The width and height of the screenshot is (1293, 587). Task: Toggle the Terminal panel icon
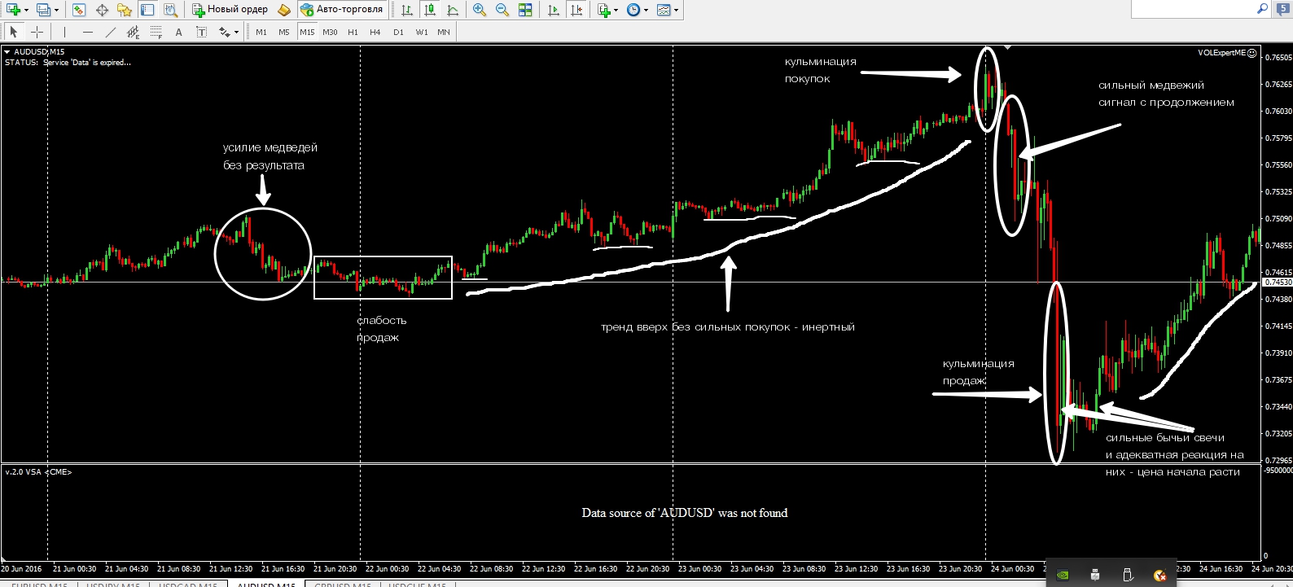click(x=147, y=10)
